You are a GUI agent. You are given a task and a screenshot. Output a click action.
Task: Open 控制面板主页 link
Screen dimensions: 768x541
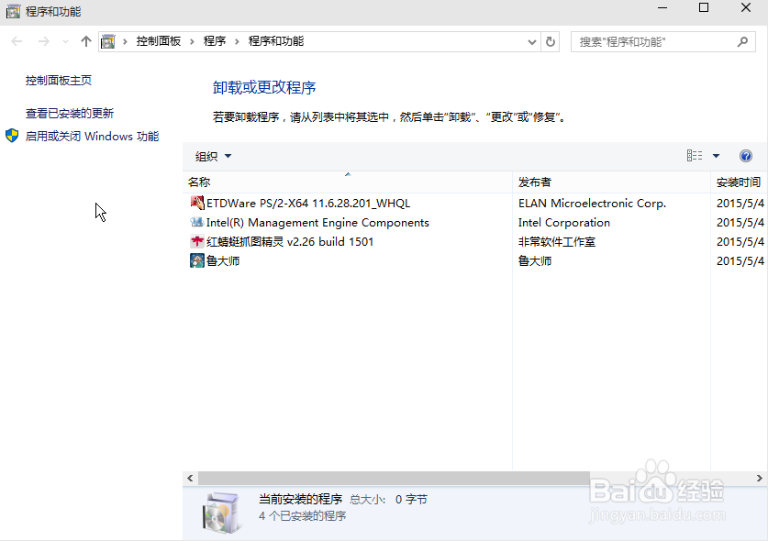click(59, 81)
